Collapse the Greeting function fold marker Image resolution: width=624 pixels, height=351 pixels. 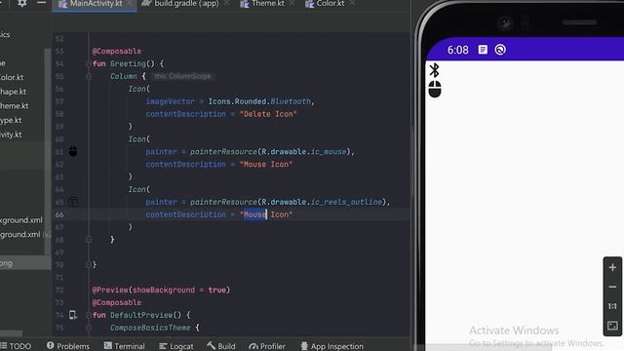(89, 63)
